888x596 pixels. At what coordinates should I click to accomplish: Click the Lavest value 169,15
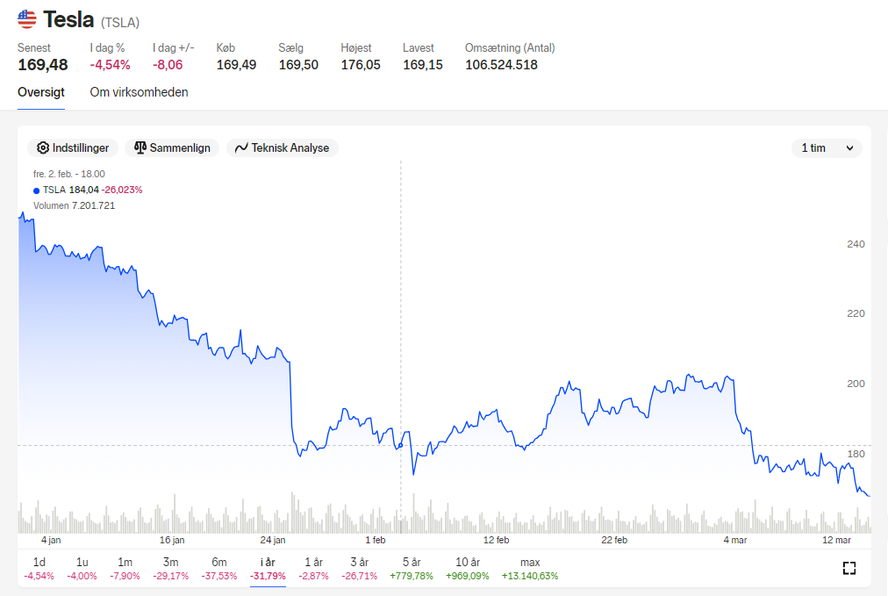point(423,65)
